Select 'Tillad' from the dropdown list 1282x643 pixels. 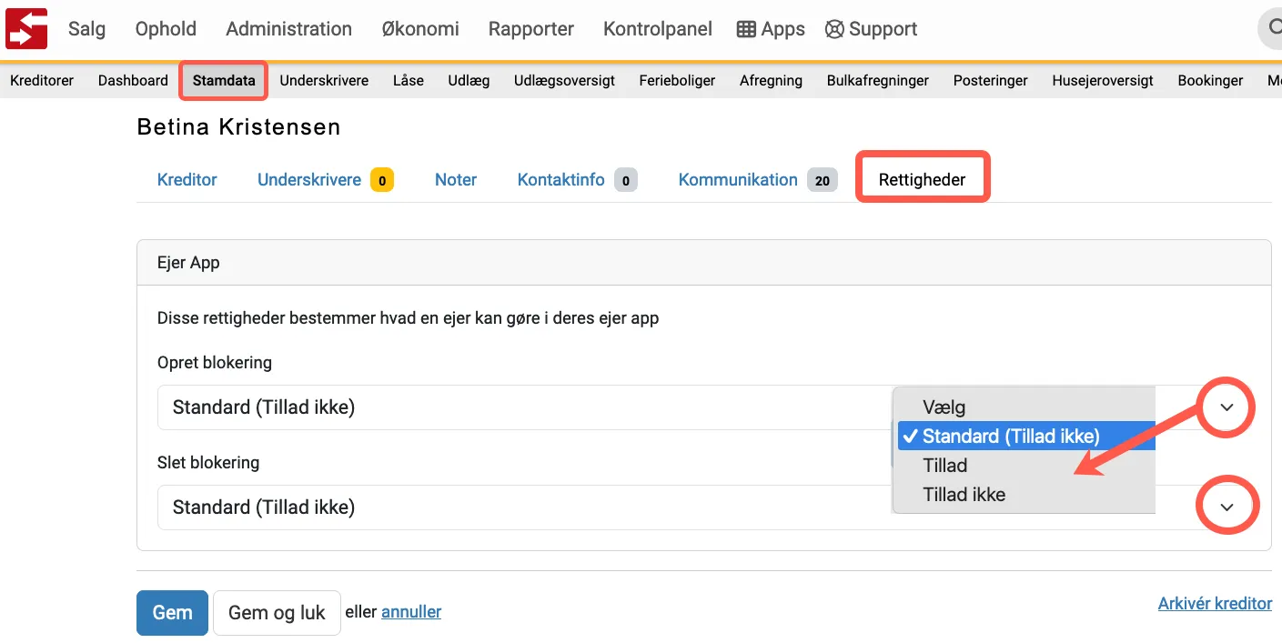(944, 466)
